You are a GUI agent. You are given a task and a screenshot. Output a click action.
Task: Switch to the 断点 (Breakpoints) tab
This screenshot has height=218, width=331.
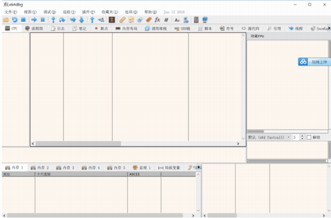pos(102,29)
